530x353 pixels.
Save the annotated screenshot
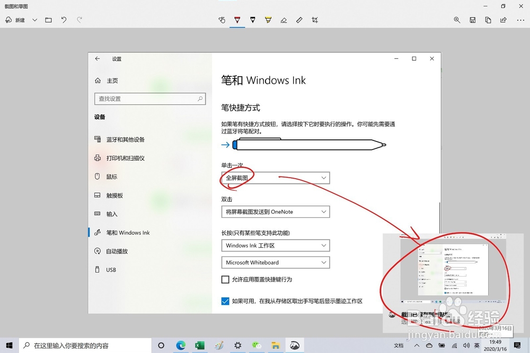click(x=473, y=20)
